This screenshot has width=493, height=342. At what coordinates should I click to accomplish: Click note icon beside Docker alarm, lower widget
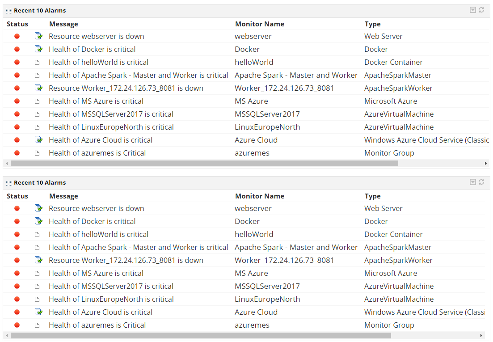[38, 221]
